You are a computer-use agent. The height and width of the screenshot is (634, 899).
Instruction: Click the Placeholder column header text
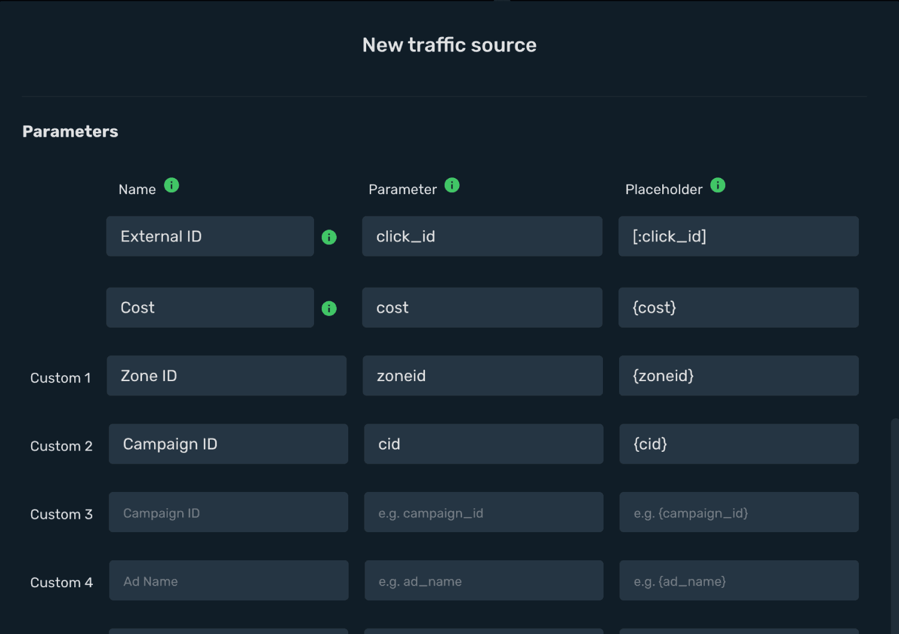click(x=663, y=189)
